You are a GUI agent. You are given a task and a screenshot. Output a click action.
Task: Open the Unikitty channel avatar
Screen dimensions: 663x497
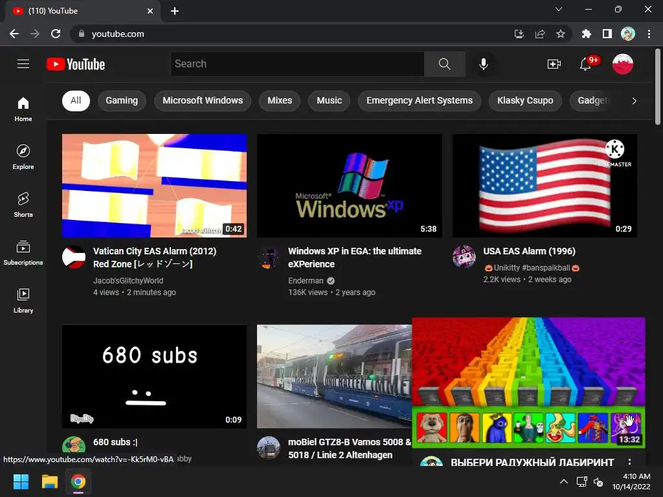(464, 257)
